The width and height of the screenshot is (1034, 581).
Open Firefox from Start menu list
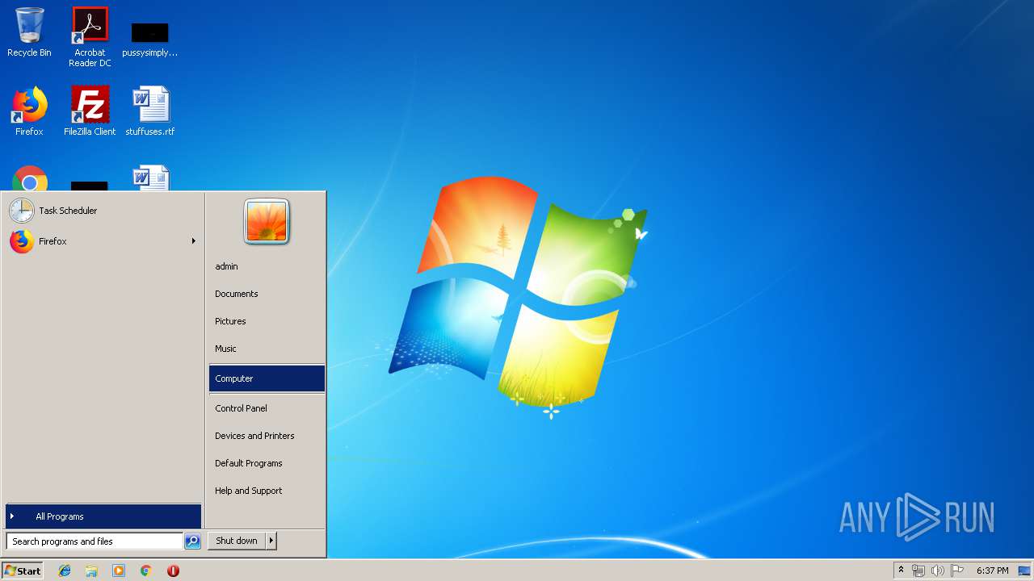(x=103, y=241)
